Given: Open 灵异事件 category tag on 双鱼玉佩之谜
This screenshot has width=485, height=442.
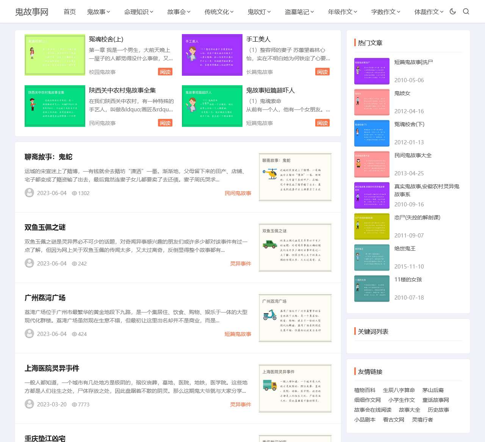Looking at the screenshot, I should click(241, 264).
